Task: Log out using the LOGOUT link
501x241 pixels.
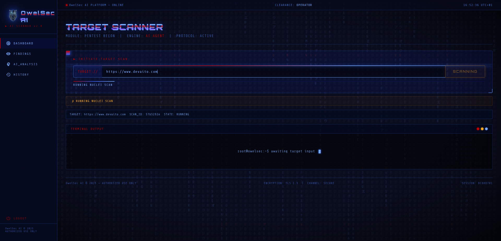Action: coord(20,218)
